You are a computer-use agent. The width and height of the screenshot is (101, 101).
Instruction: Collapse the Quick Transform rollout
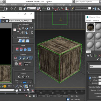pos(14,25)
